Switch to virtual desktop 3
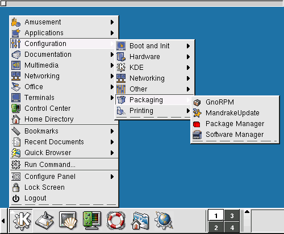 232,215
